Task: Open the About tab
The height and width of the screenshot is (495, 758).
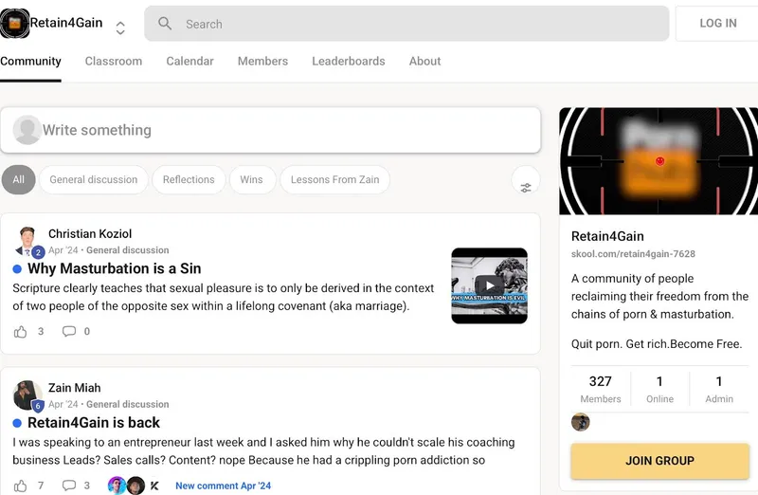Action: tap(424, 61)
